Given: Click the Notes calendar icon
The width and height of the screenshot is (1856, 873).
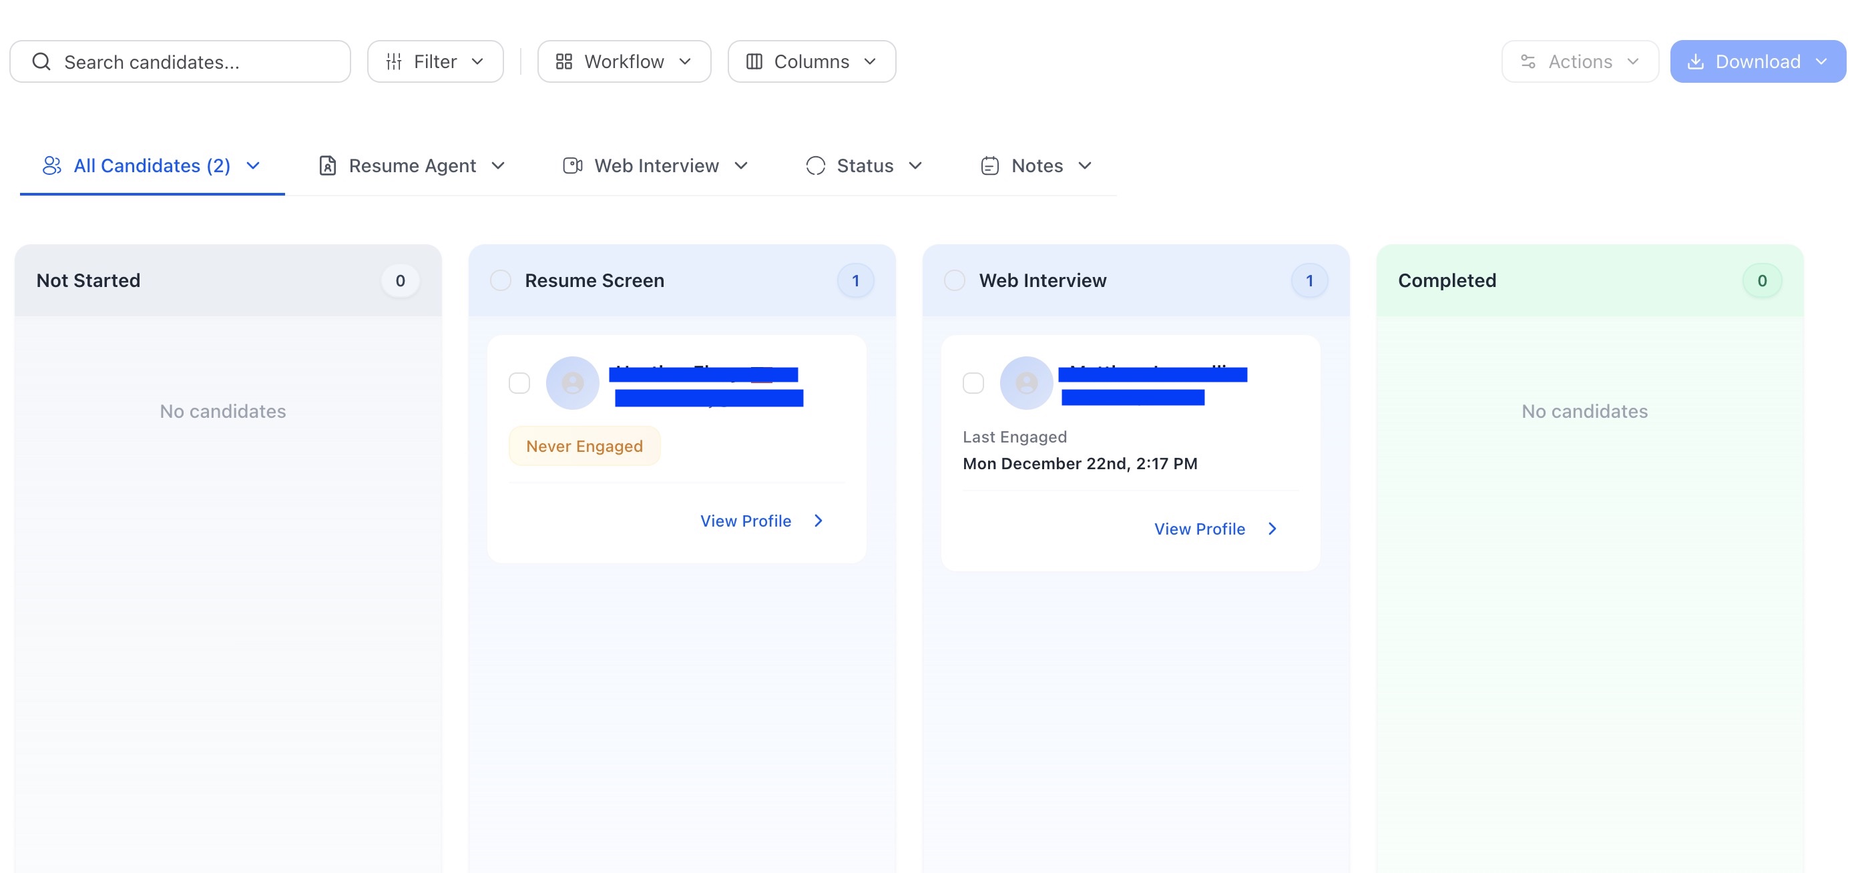Looking at the screenshot, I should (x=989, y=166).
